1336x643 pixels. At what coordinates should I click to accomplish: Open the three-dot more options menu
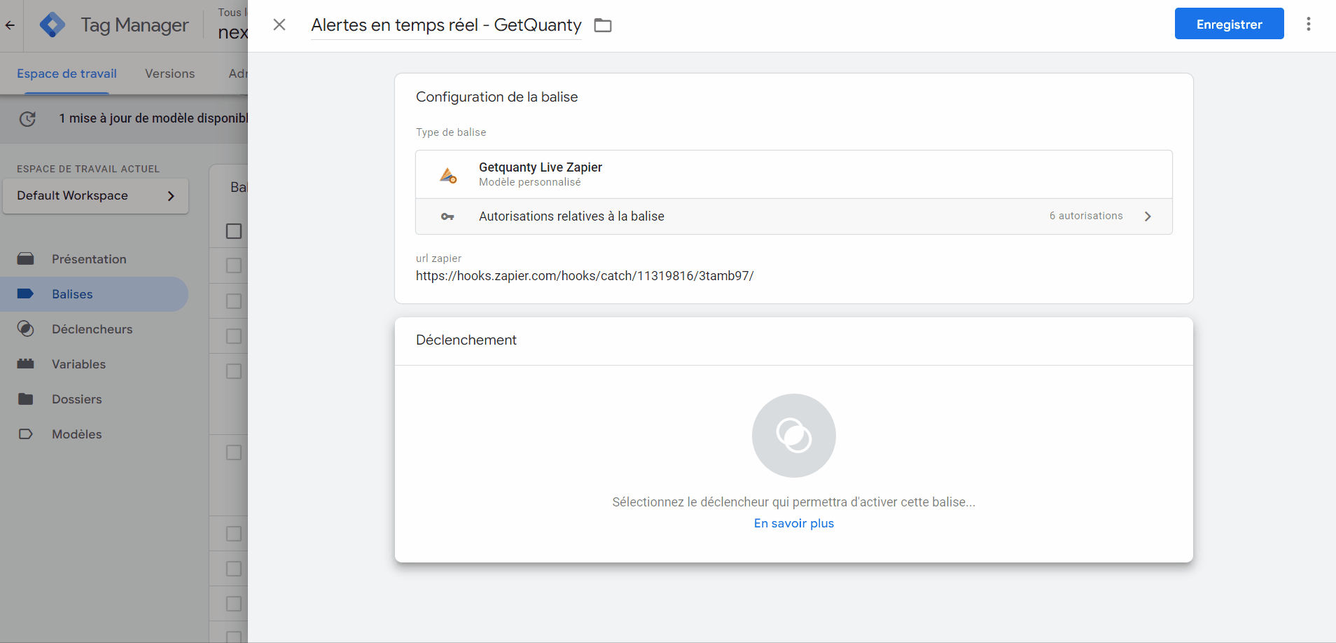(1308, 24)
